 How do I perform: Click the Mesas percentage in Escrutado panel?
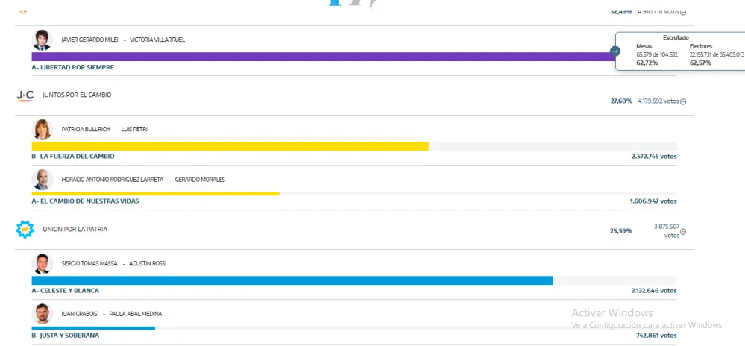pyautogui.click(x=647, y=63)
